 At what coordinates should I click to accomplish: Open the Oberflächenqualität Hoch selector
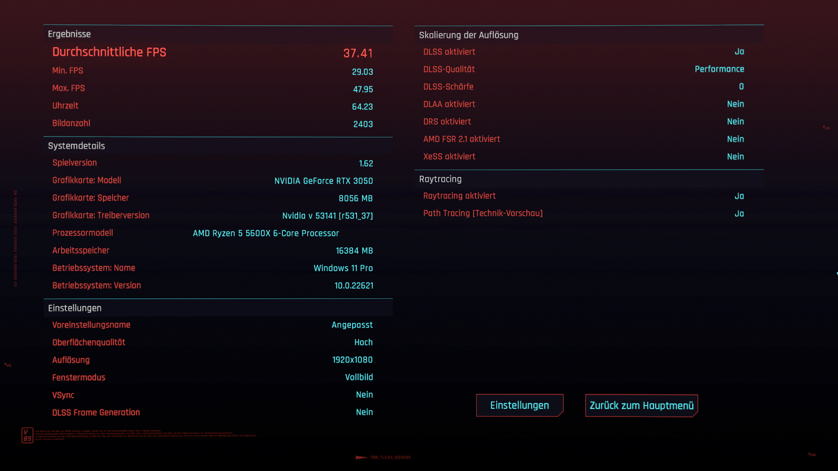[363, 342]
